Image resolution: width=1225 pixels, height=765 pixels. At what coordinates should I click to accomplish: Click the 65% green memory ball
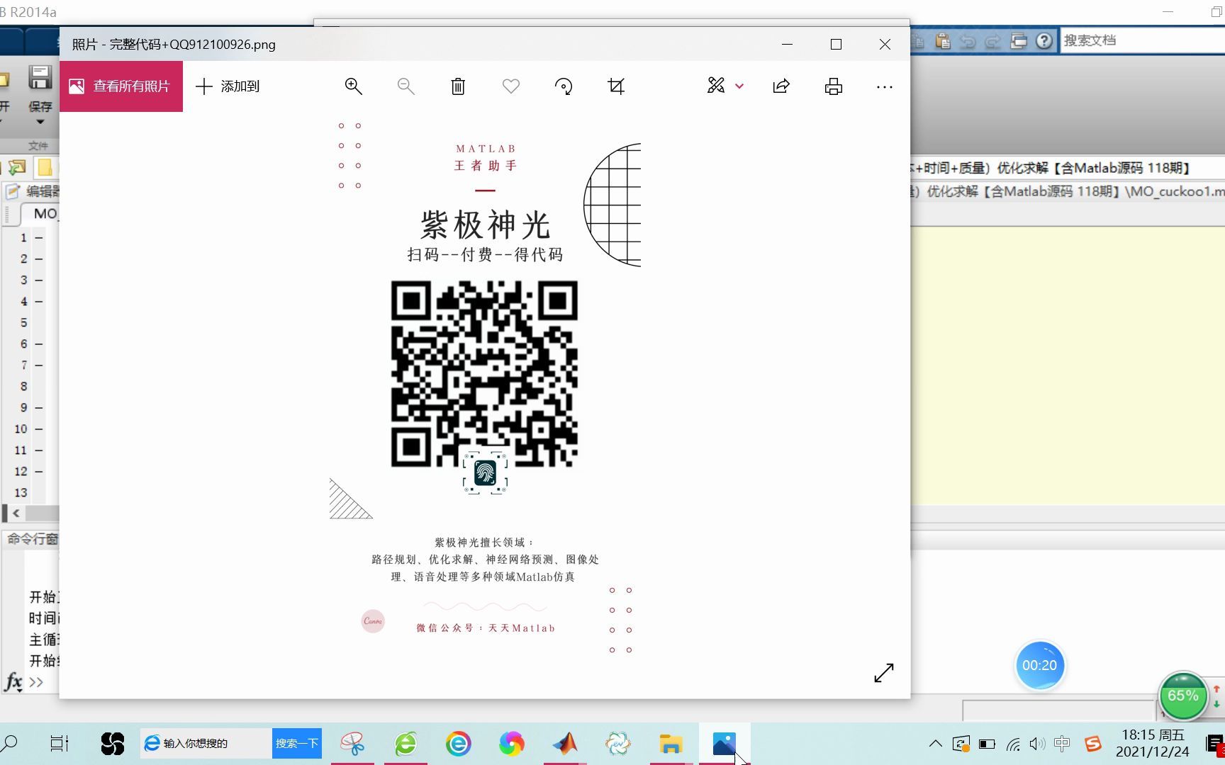(1182, 696)
